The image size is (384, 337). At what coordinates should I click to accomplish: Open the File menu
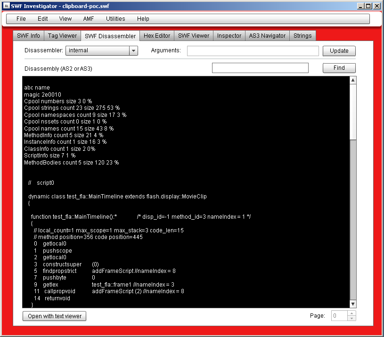(x=21, y=19)
